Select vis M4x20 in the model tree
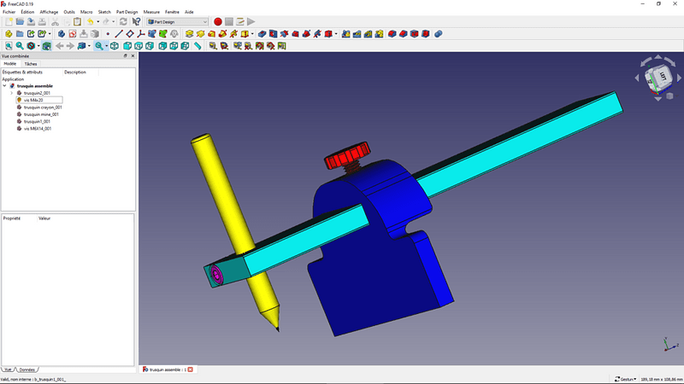The width and height of the screenshot is (684, 384). [33, 100]
